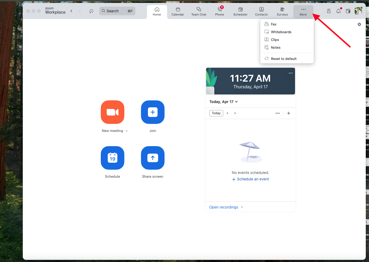Open the history clock icon

(x=91, y=11)
